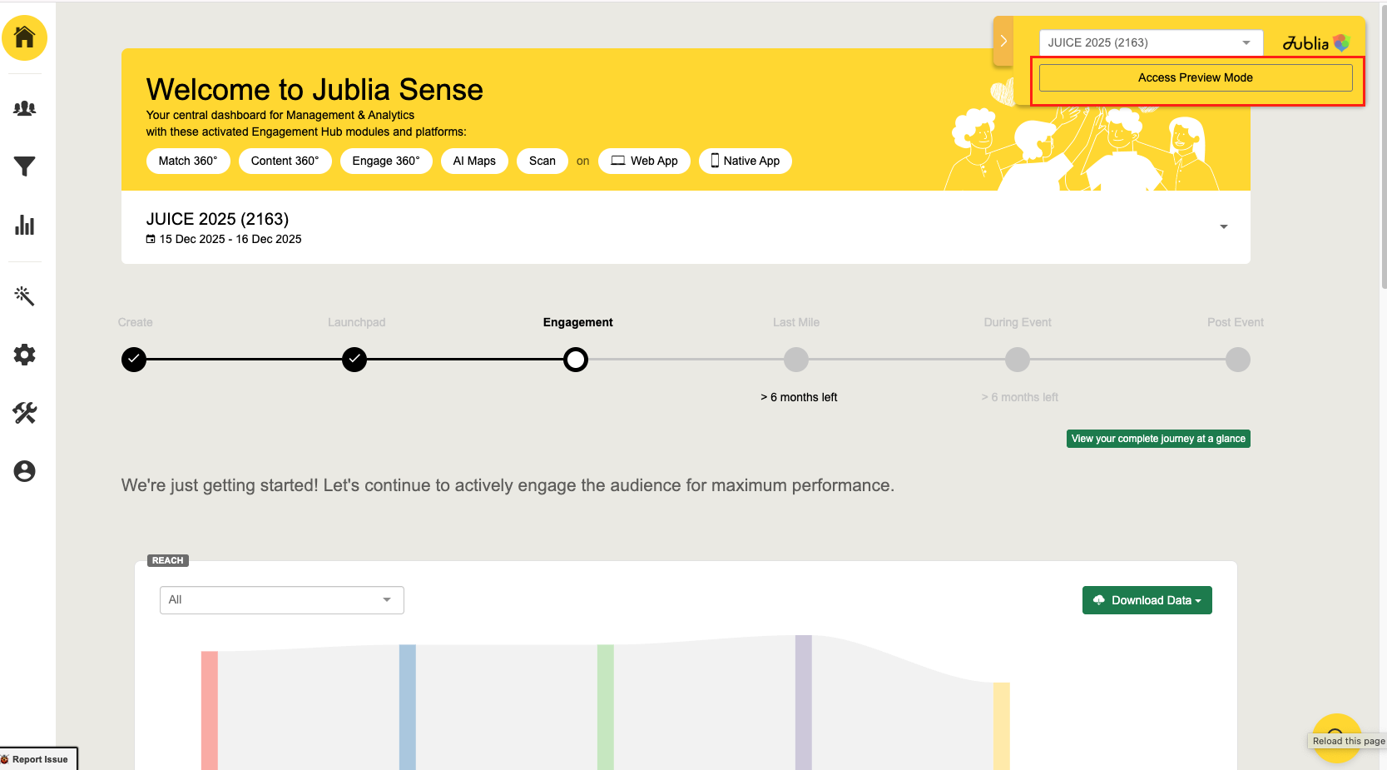Open the user profile icon in sidebar
1387x770 pixels.
(24, 471)
